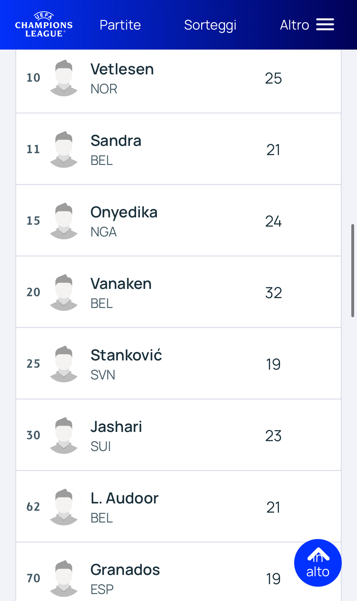Expand the Altro menu
This screenshot has height=601, width=357.
pos(294,25)
